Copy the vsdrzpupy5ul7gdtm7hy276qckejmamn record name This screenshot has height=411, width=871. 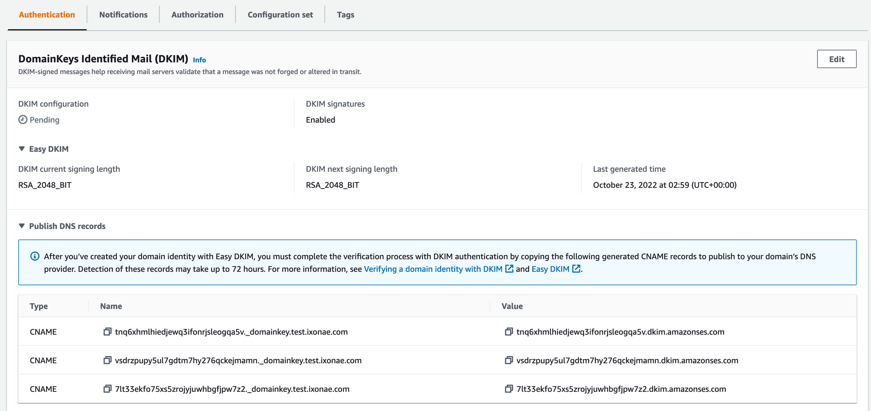point(107,360)
